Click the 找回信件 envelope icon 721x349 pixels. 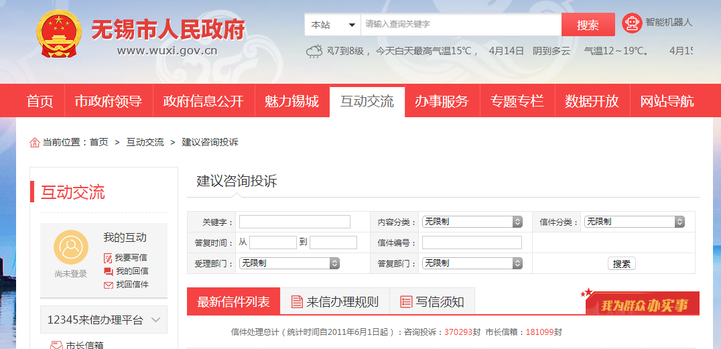[x=108, y=285]
